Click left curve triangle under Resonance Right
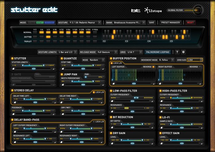This screenshot has width=215, height=152. 61,142
